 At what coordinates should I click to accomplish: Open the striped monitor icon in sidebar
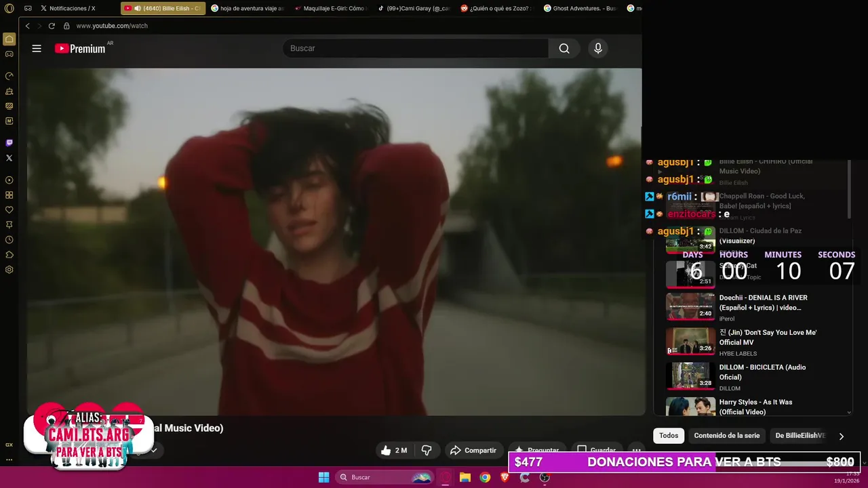coord(9,106)
